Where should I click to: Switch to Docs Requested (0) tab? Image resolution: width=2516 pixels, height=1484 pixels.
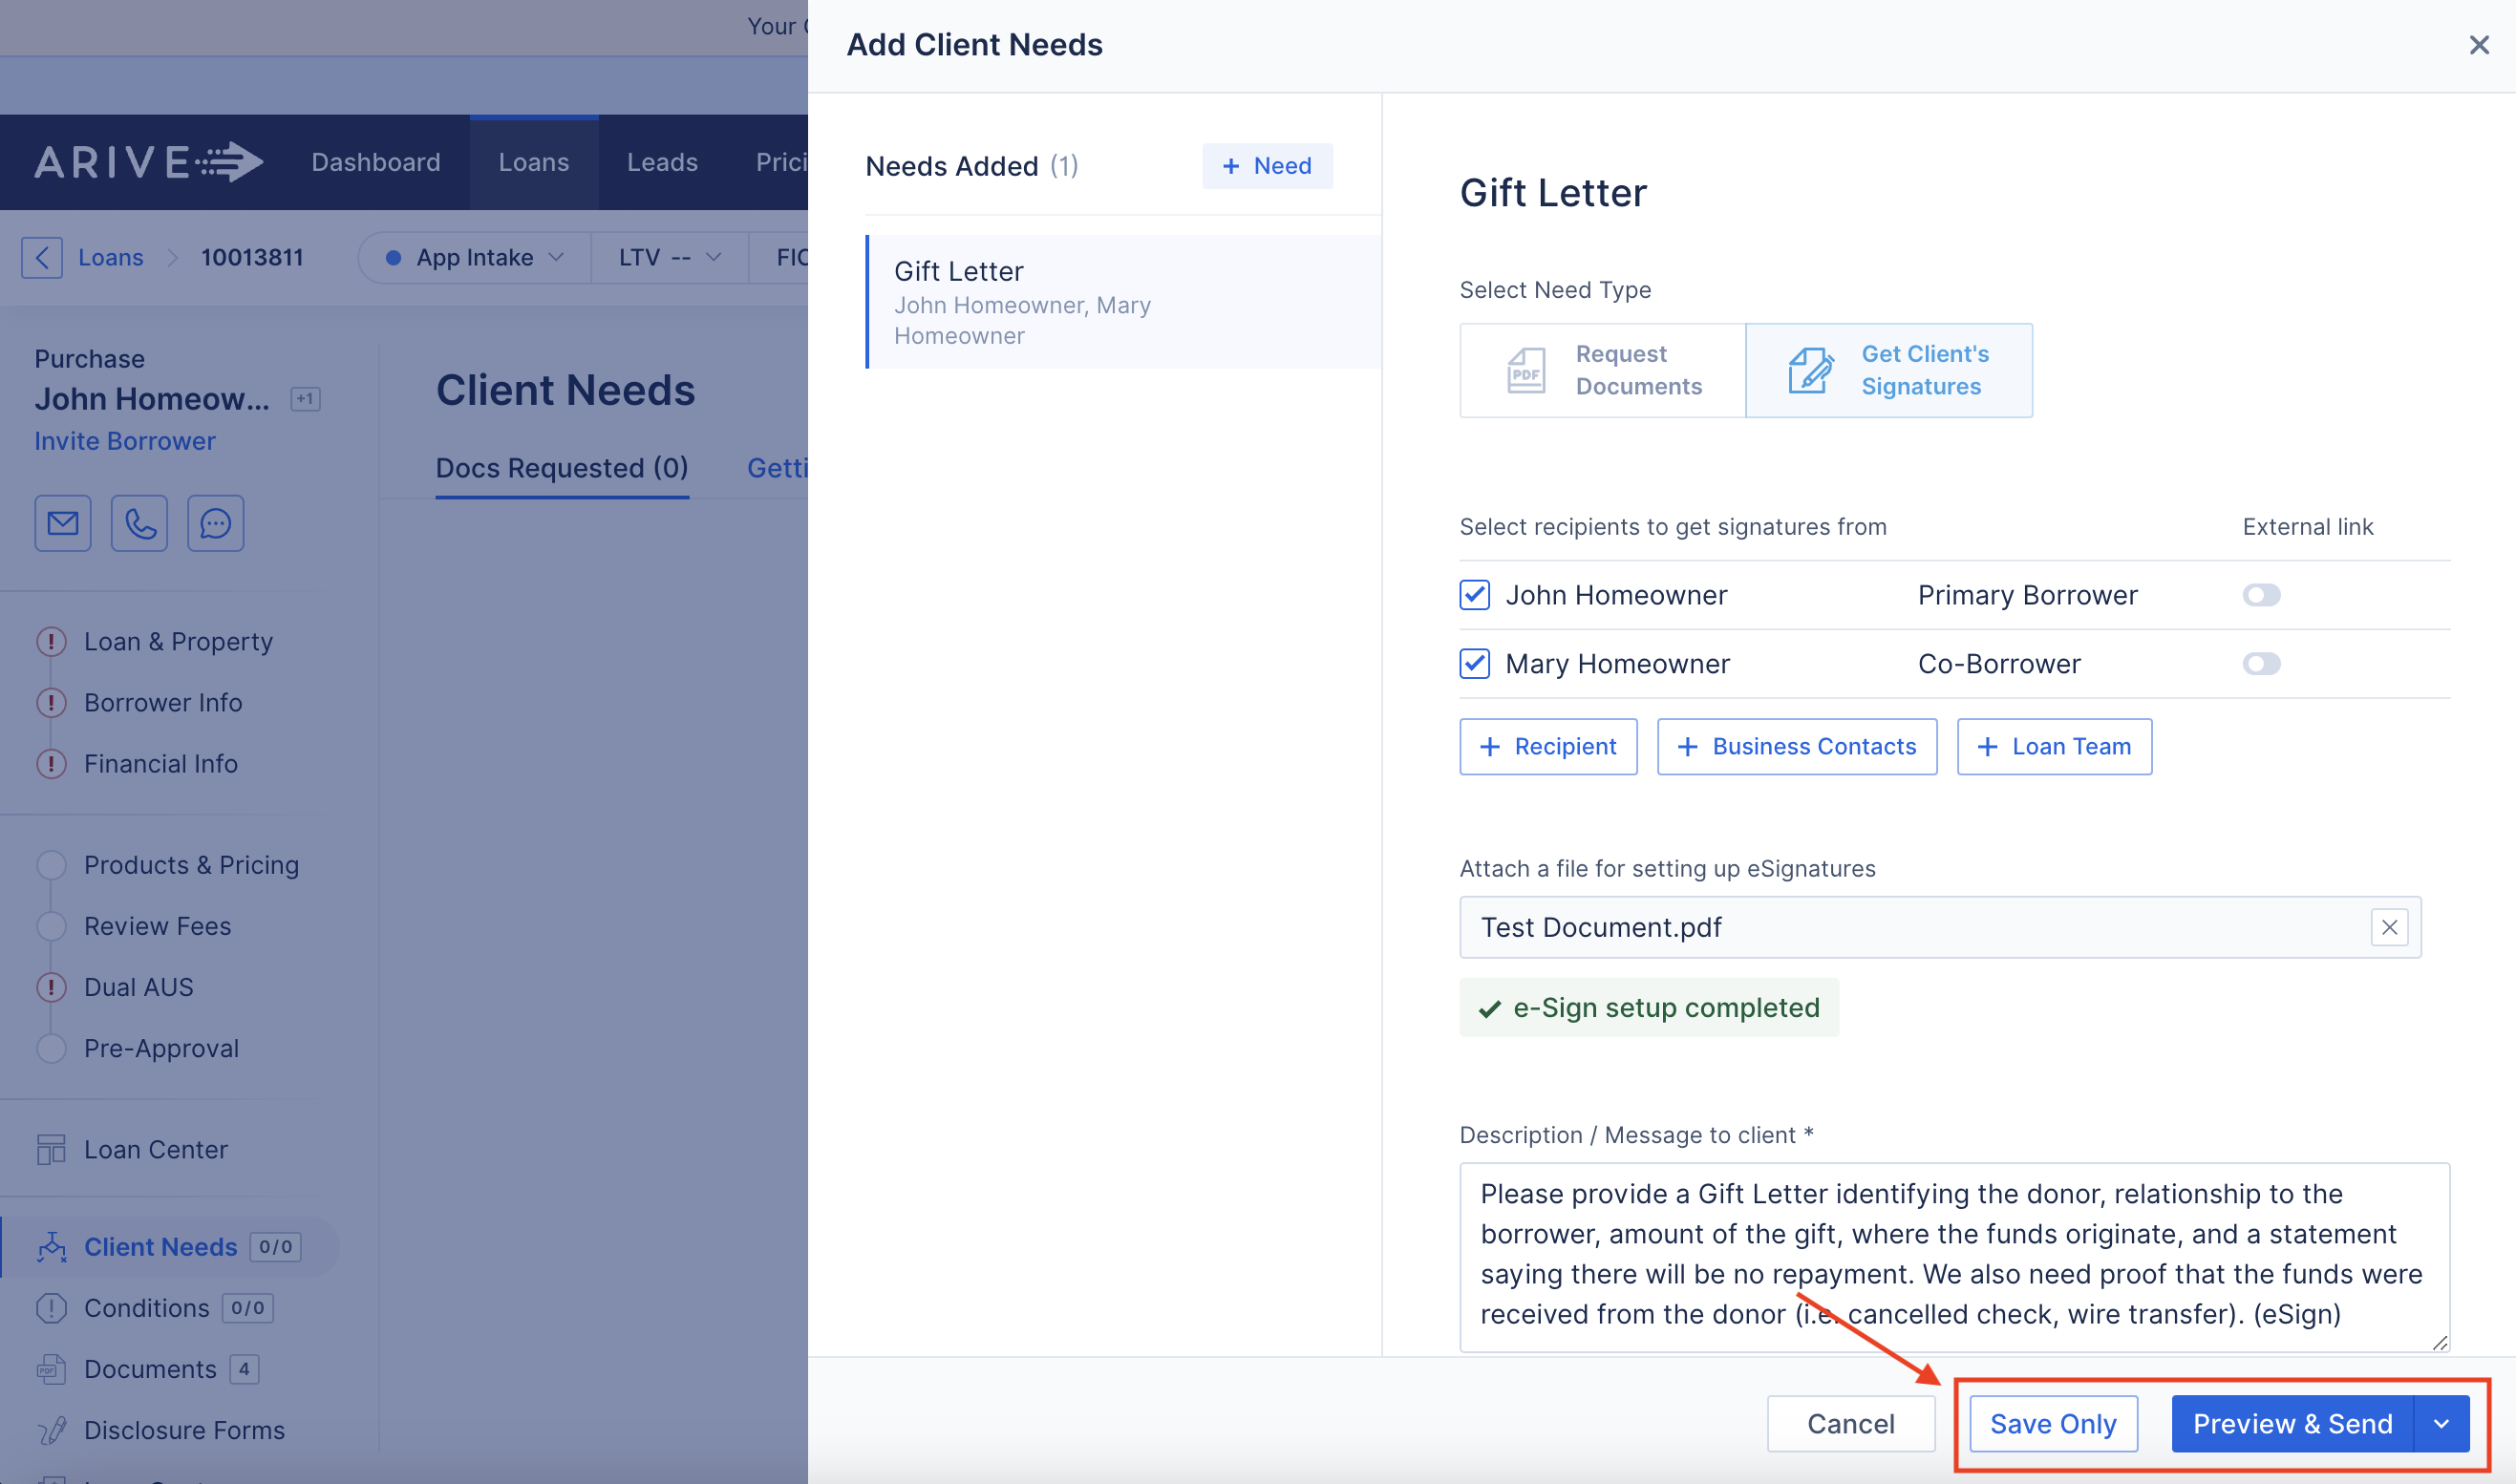click(562, 467)
